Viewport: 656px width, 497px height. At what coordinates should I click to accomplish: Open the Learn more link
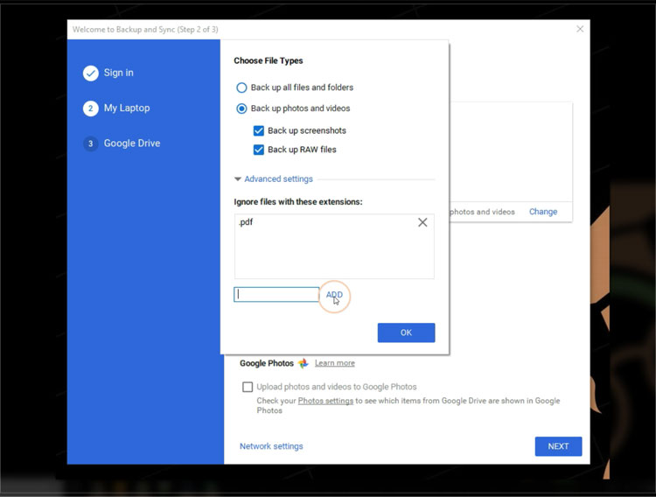click(335, 363)
